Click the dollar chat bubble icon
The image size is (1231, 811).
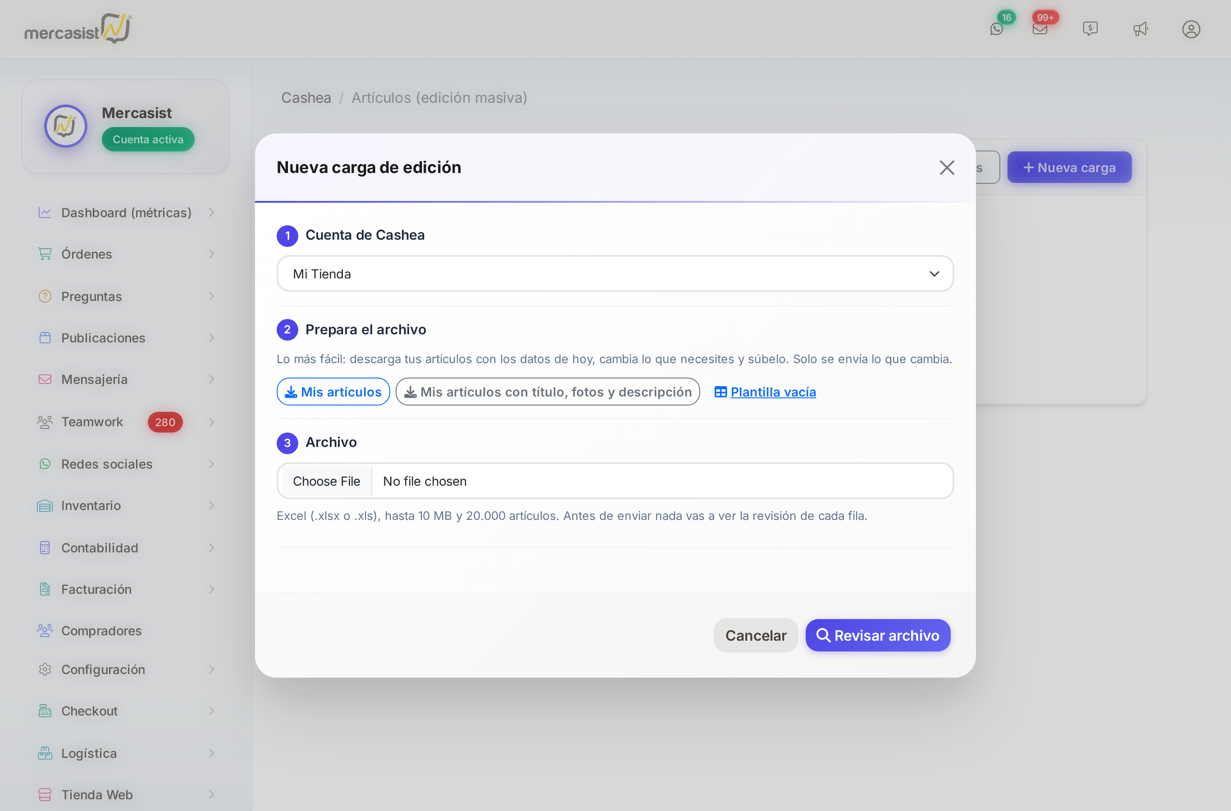(x=1090, y=29)
